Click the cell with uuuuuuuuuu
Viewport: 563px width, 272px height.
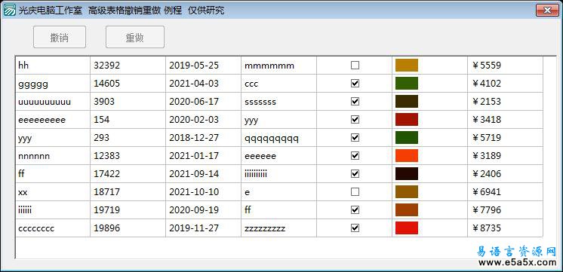pyautogui.click(x=53, y=102)
